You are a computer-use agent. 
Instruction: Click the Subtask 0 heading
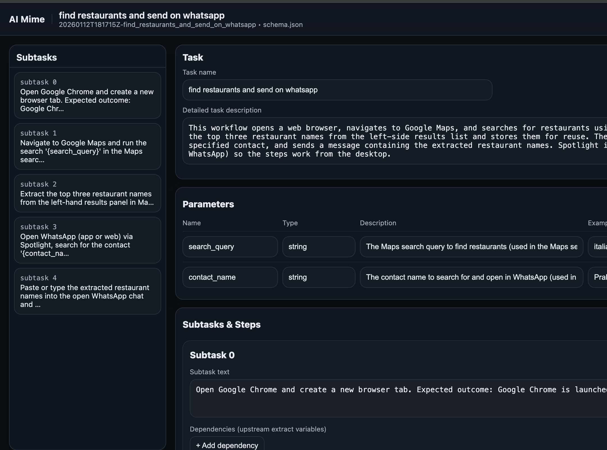pyautogui.click(x=212, y=355)
